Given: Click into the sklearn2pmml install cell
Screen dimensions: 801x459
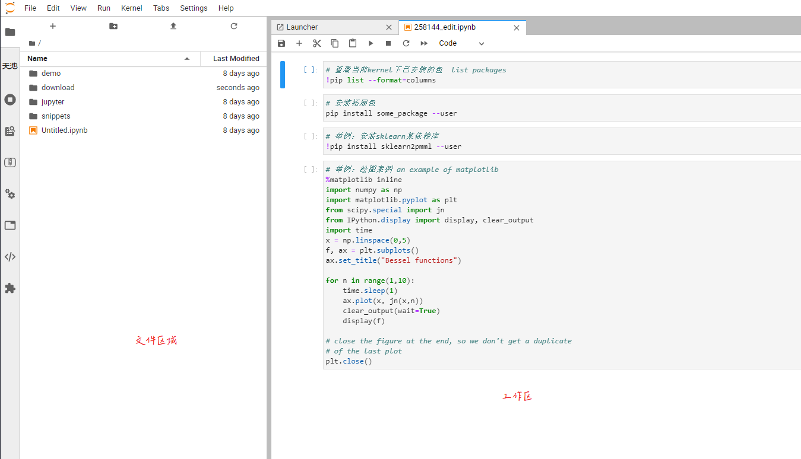Looking at the screenshot, I should tap(562, 141).
